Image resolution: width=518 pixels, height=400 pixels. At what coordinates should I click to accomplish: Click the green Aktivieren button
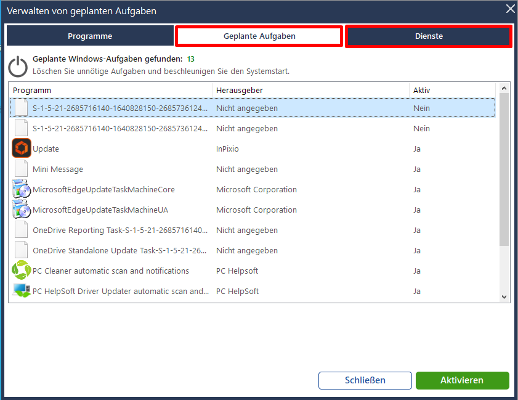462,380
